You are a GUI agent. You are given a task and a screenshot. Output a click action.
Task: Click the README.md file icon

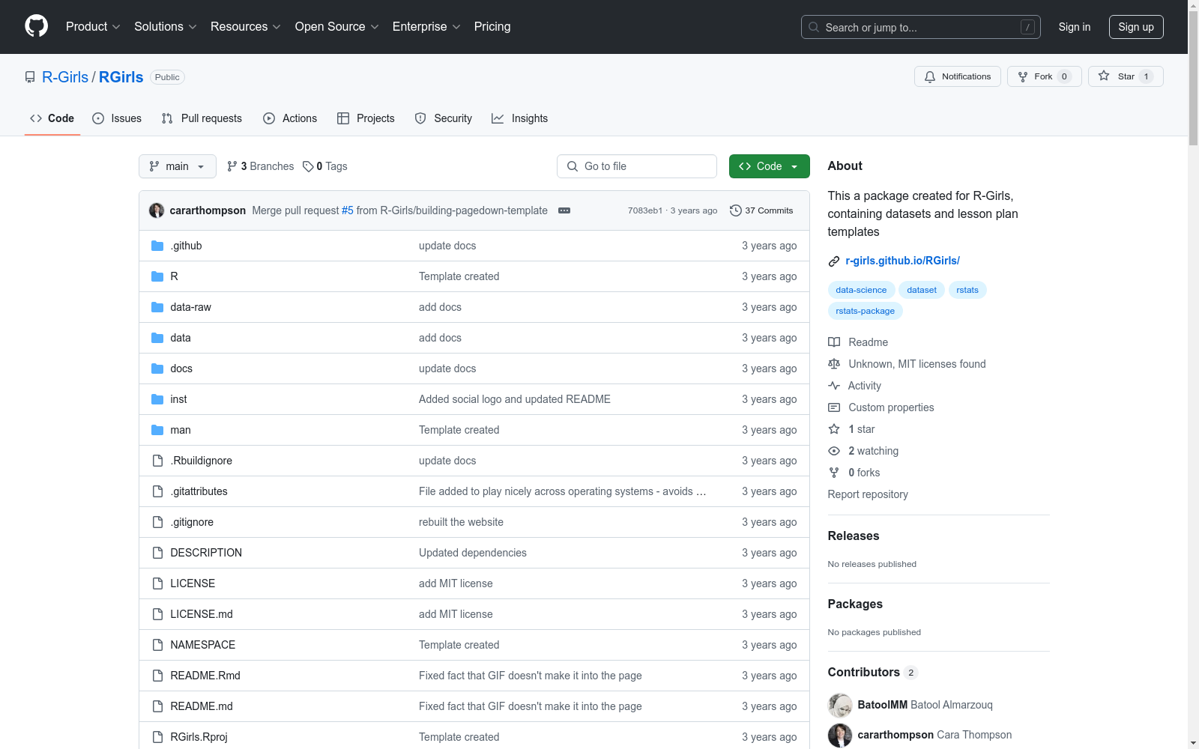point(157,706)
